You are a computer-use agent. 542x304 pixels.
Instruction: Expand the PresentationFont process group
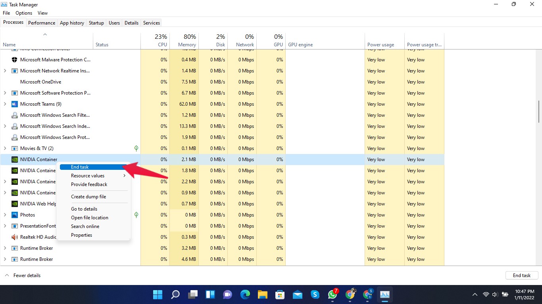pos(5,226)
